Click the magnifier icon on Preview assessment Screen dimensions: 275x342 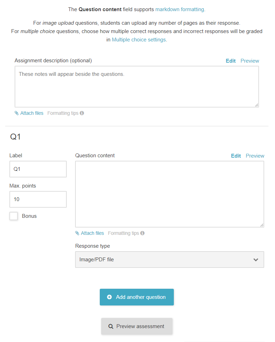click(x=111, y=326)
